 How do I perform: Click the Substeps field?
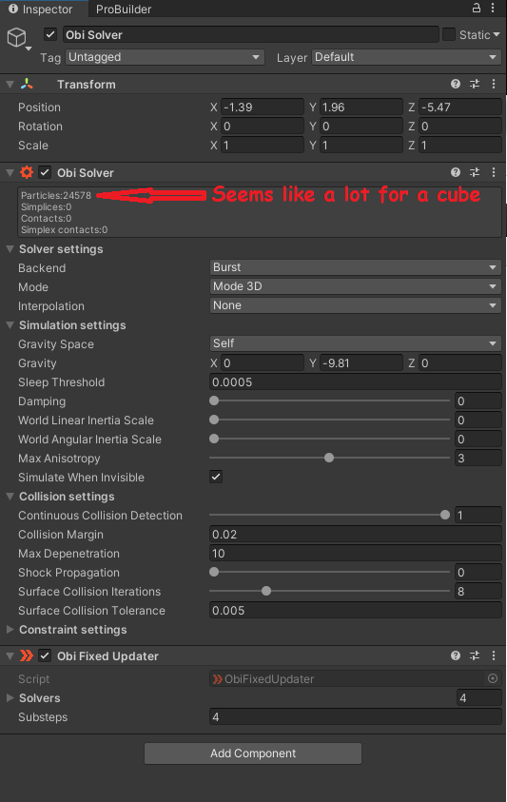pos(355,716)
